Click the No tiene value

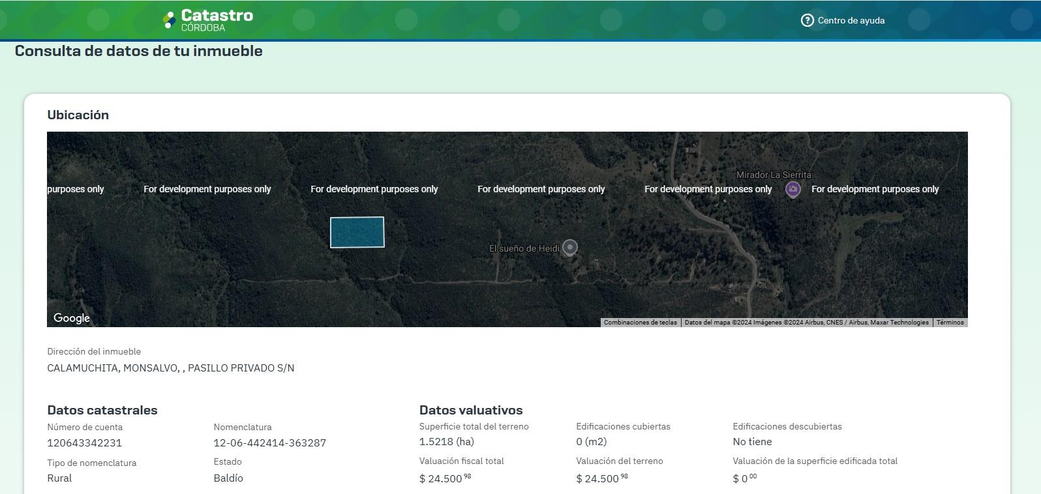[752, 442]
